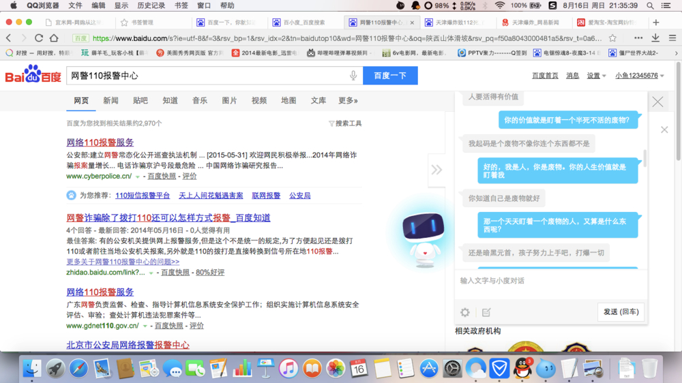Screen dimensions: 682x383
Task: Open Finder from the dock
Action: [x=32, y=369]
